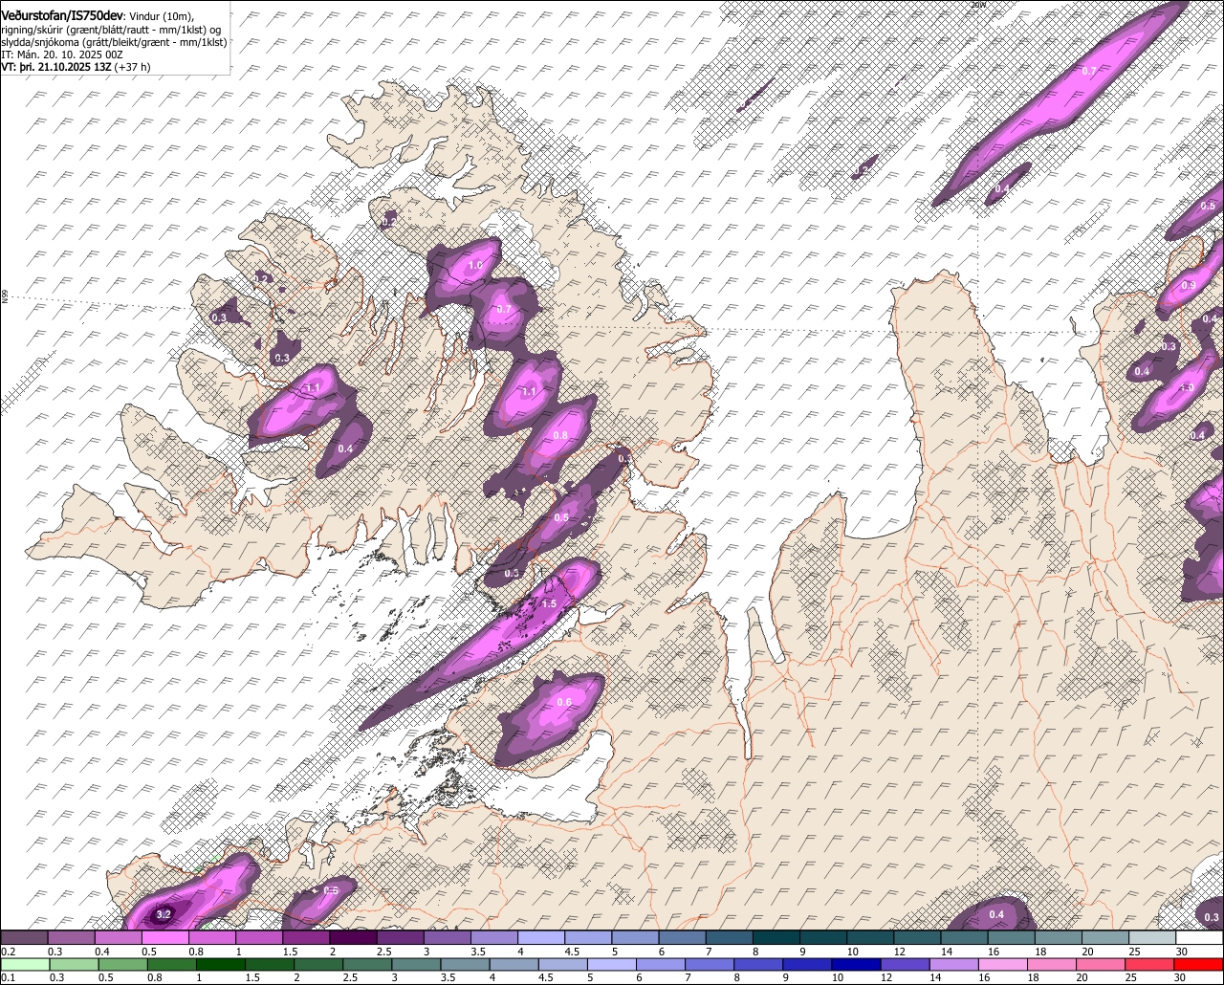Select bottom legend green swatch at 0.5
Image resolution: width=1224 pixels, height=985 pixels.
click(122, 964)
